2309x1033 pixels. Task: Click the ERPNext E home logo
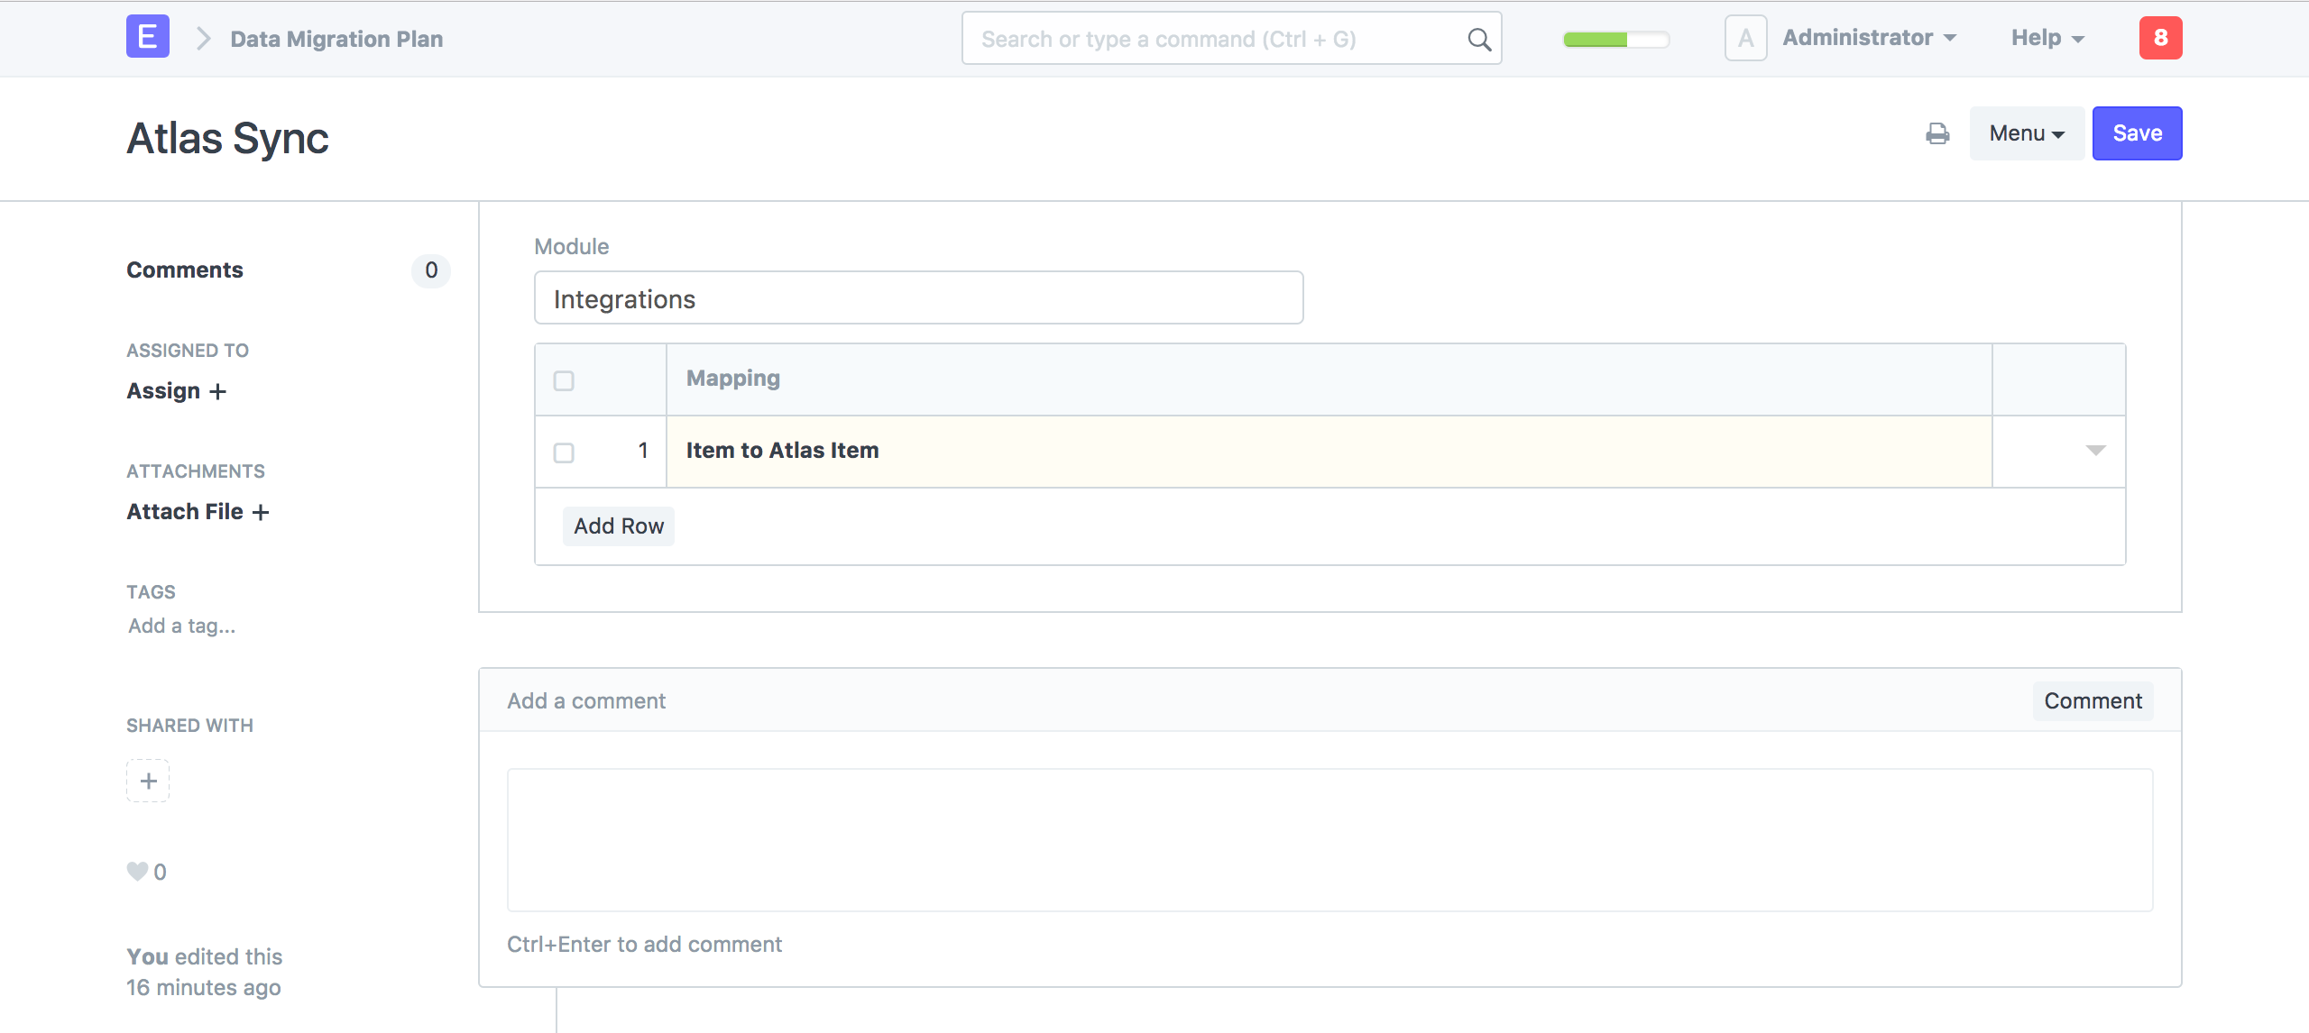coord(148,38)
